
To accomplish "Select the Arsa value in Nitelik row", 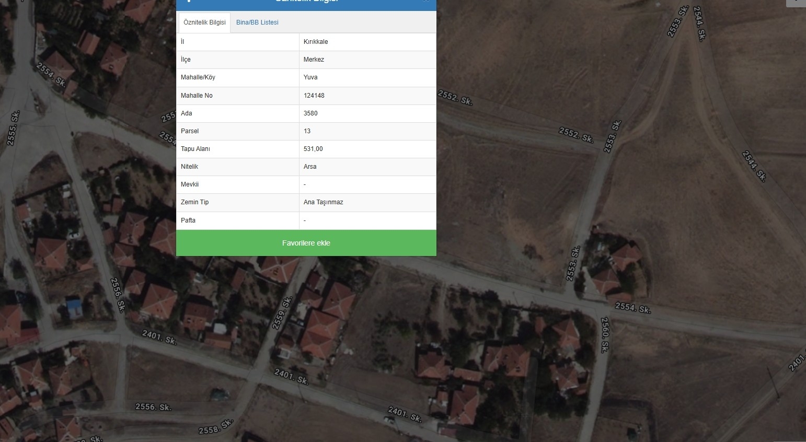I will [367, 167].
